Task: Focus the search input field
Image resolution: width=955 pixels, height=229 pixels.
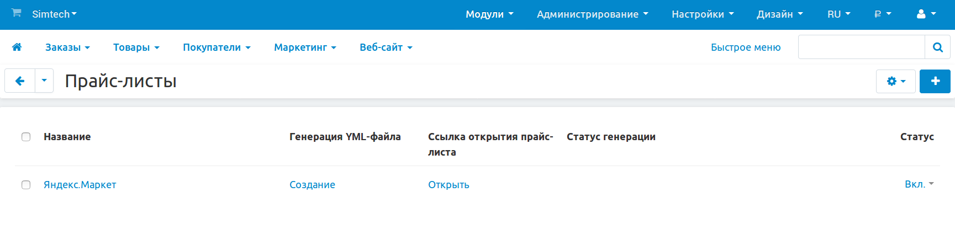Action: (861, 47)
